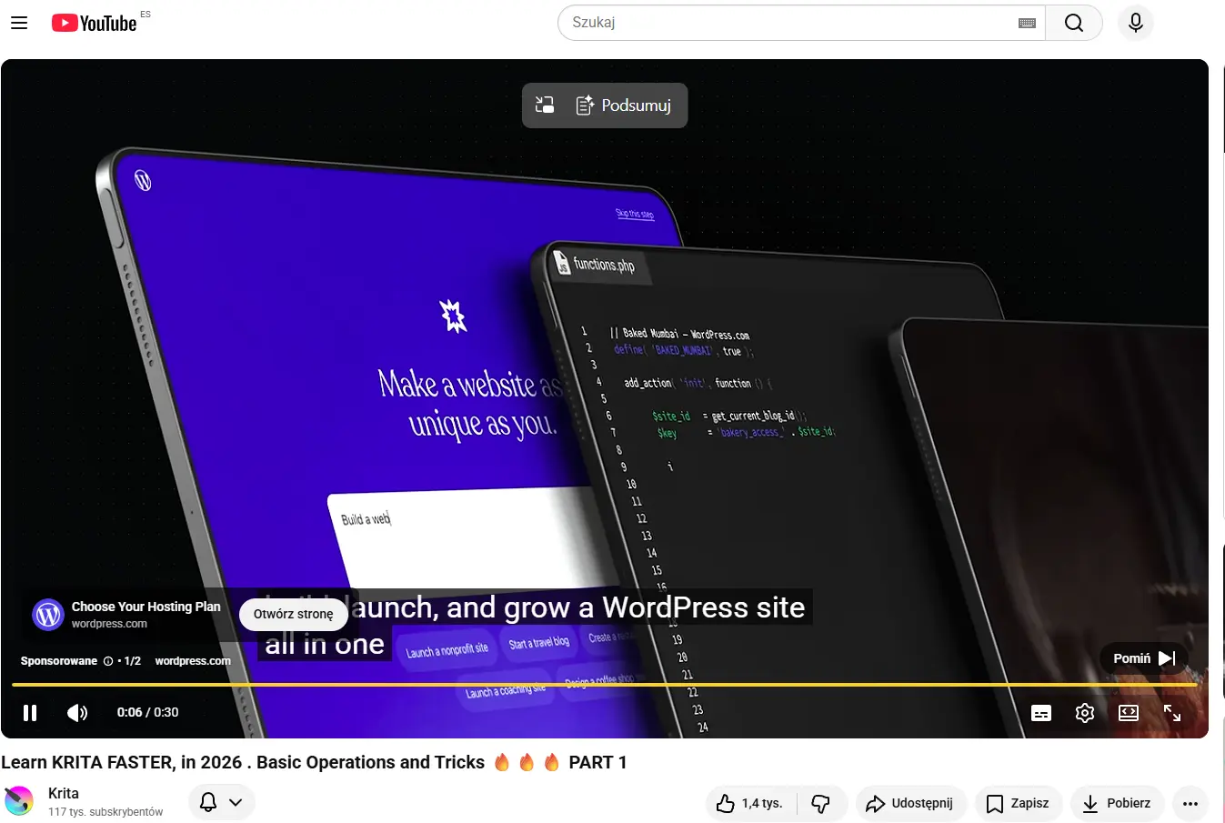The image size is (1225, 823).
Task: Click the 117 tys. subskrybentów text
Action: pyautogui.click(x=105, y=812)
